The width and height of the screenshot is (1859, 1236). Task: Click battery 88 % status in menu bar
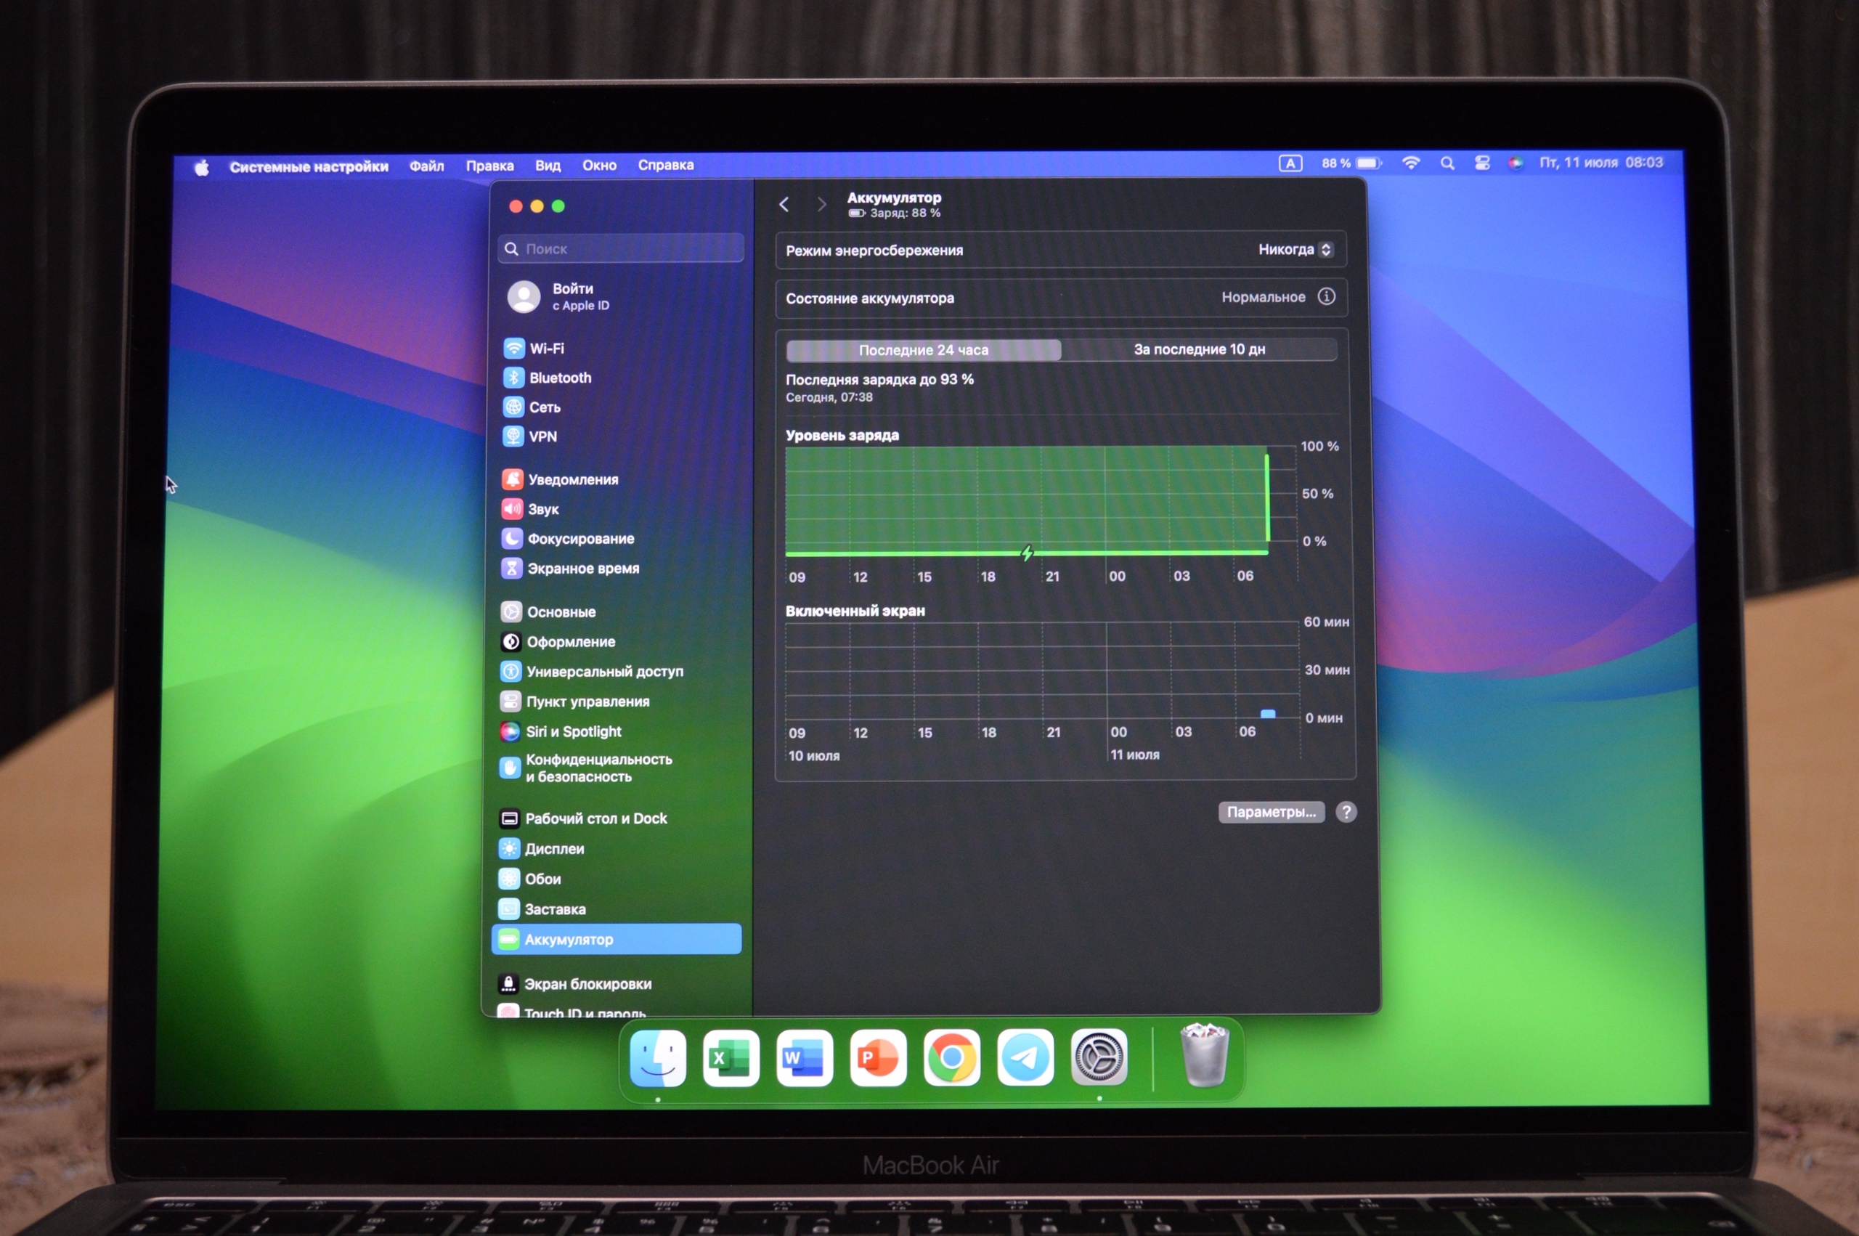click(1351, 163)
